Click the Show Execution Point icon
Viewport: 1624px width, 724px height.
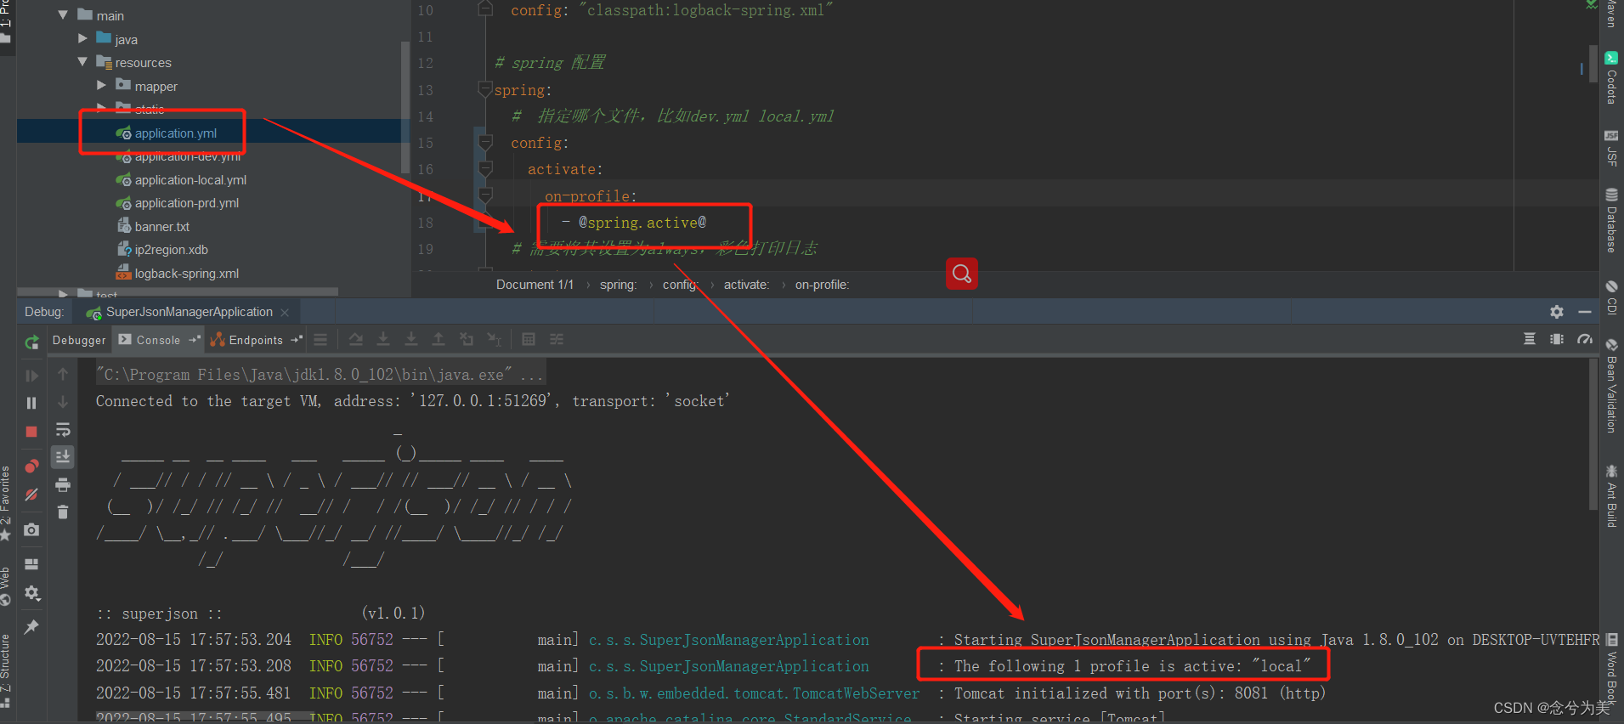point(320,340)
